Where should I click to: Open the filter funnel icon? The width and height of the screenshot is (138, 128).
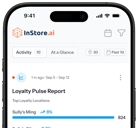[121, 33]
